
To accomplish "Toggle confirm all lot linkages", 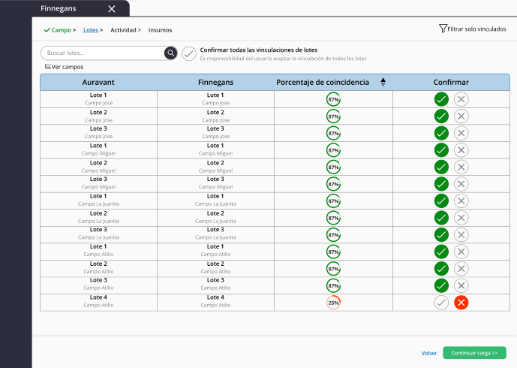I will click(189, 54).
